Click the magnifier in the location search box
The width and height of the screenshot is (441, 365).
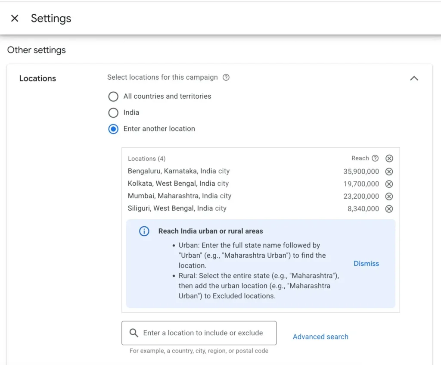pyautogui.click(x=134, y=333)
